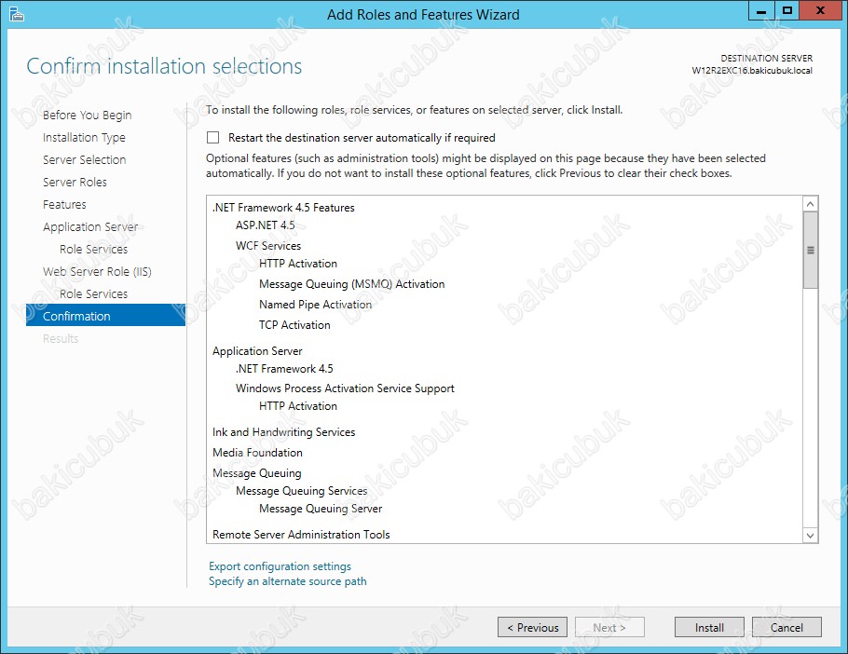The width and height of the screenshot is (848, 654).
Task: Select 'Message Queuing (MSMQ) Activation' entry
Action: tap(351, 284)
